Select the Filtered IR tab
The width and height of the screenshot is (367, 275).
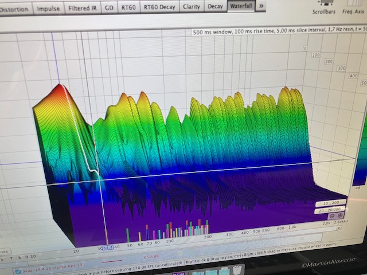(x=82, y=8)
